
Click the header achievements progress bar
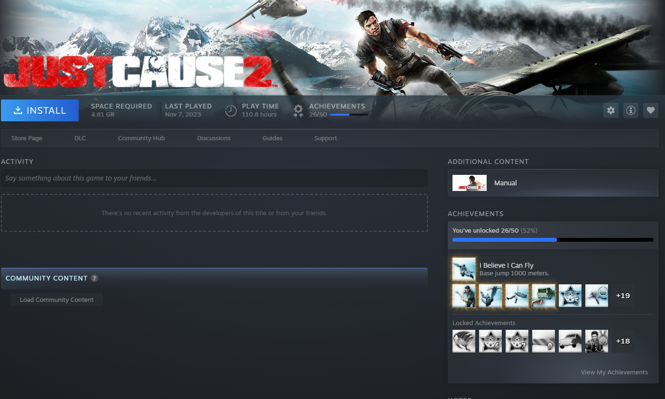349,115
